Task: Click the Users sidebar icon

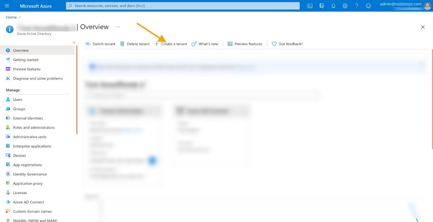Action: tap(8, 100)
